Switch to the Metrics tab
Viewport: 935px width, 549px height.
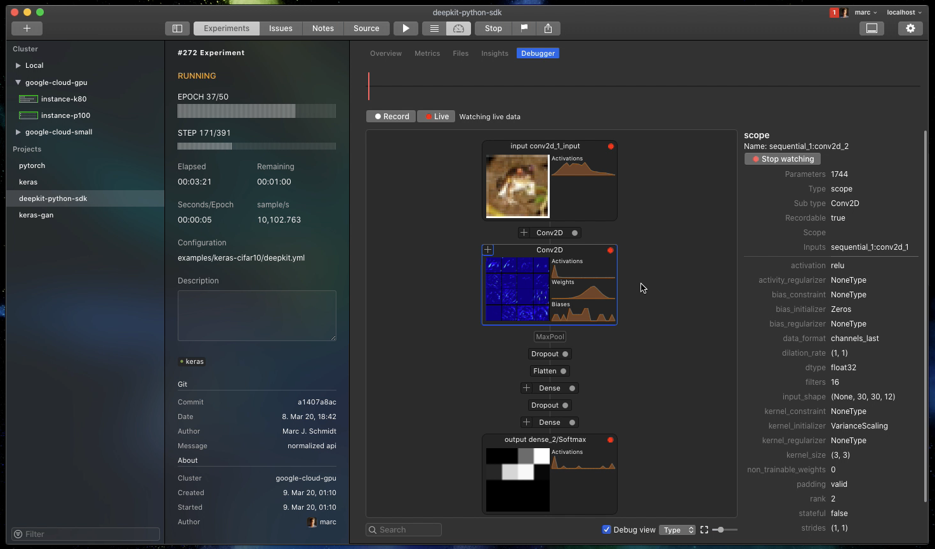[x=427, y=53]
